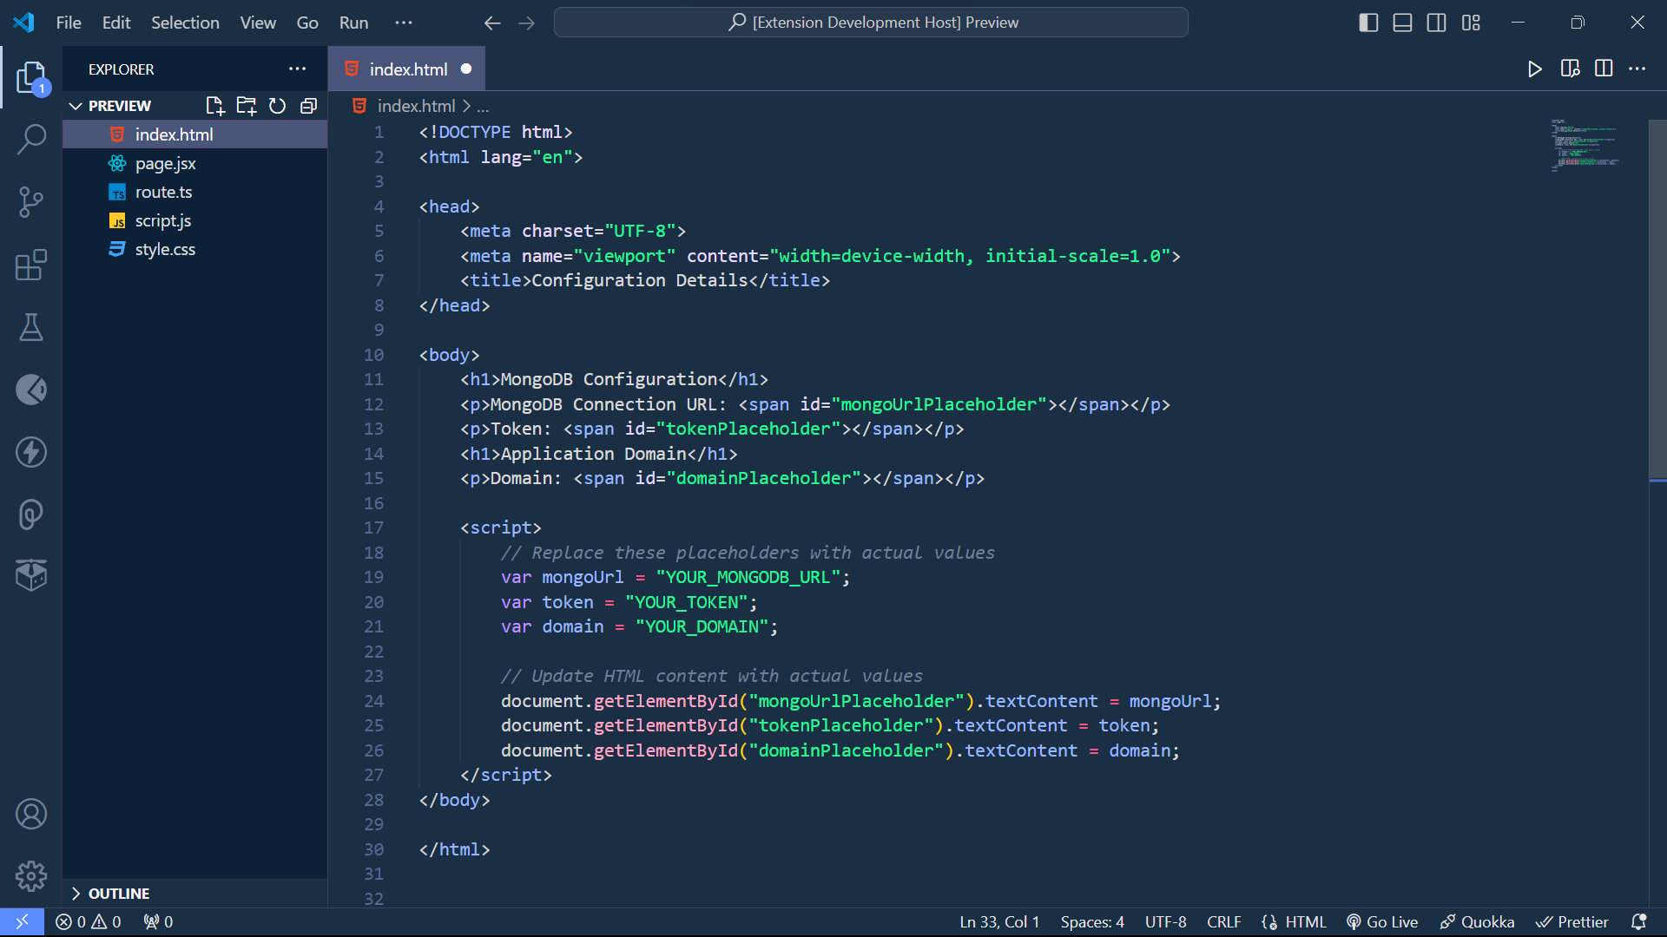Click unsaved changes dot on index.html tab
Viewport: 1667px width, 937px height.
point(466,69)
